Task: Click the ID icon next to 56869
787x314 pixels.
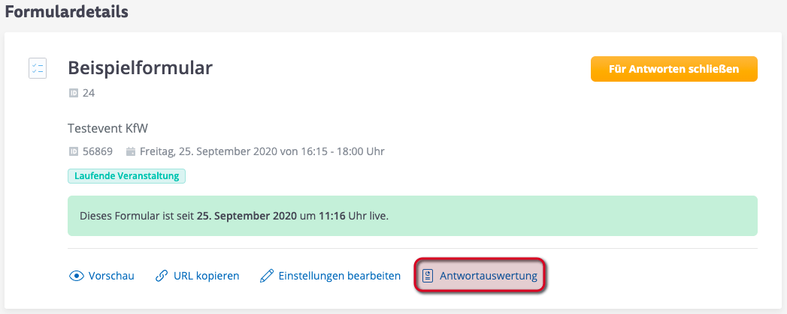Action: click(x=74, y=151)
